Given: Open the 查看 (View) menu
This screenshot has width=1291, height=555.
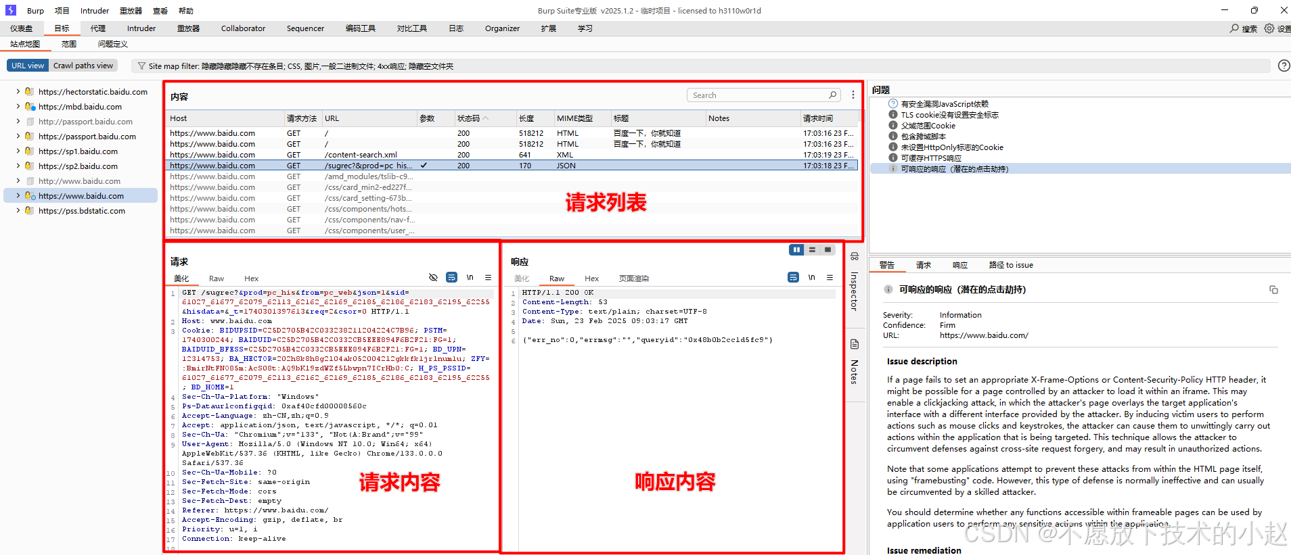Looking at the screenshot, I should click(x=160, y=11).
